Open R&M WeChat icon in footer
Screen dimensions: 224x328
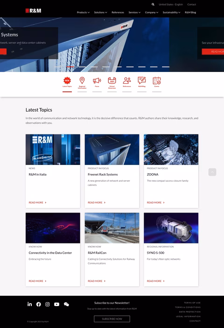click(x=66, y=304)
